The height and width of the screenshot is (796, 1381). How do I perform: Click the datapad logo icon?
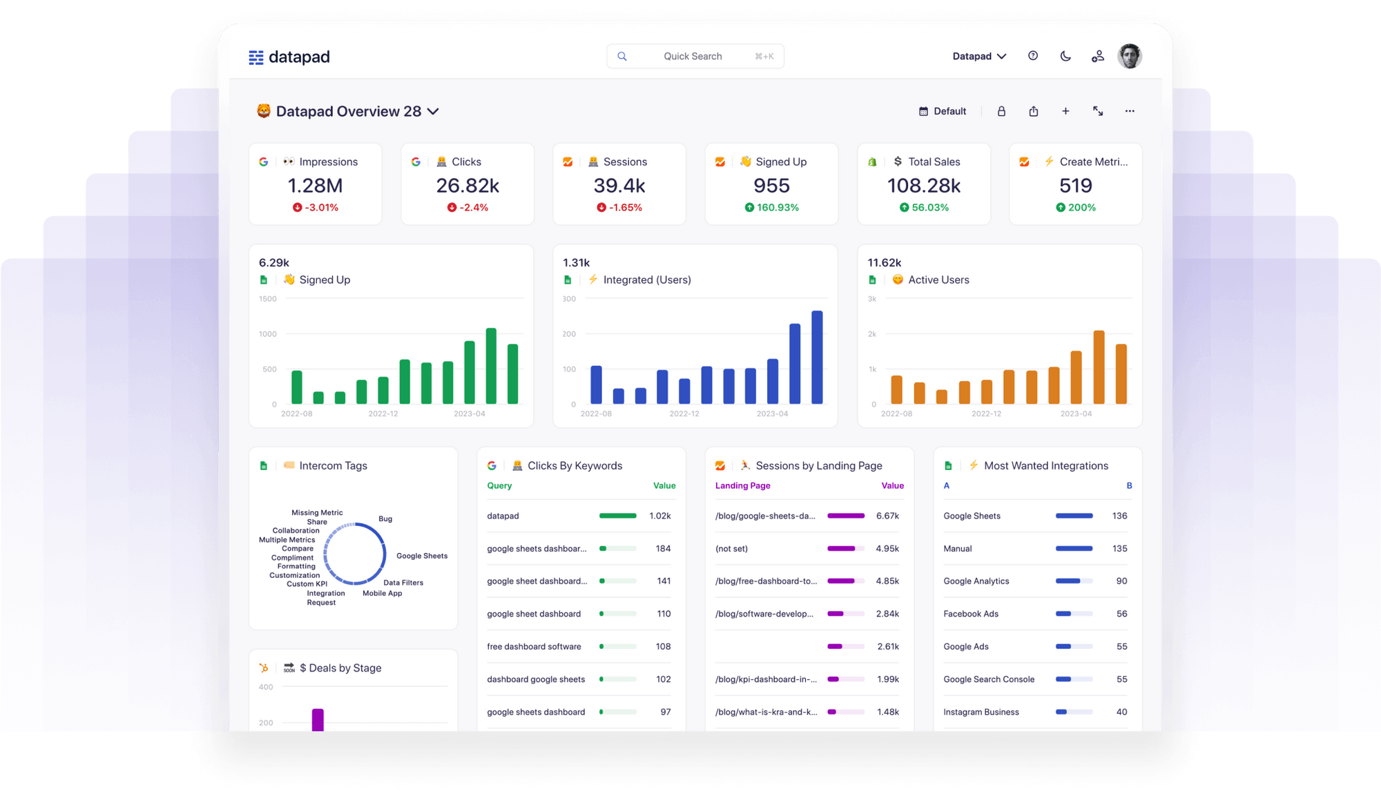257,56
